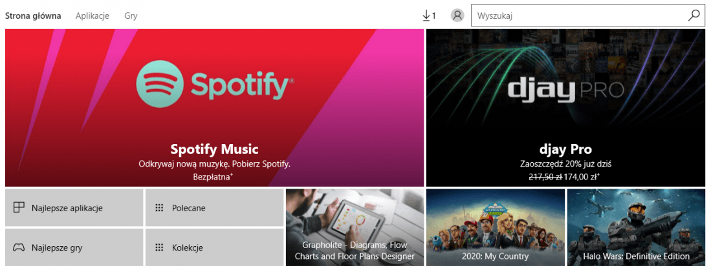711x270 pixels.
Task: Open the Najlepsze aplikacje tile
Action: (74, 207)
